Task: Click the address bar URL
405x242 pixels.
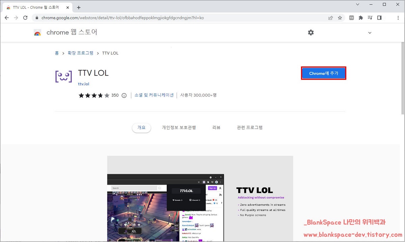Action: [123, 18]
